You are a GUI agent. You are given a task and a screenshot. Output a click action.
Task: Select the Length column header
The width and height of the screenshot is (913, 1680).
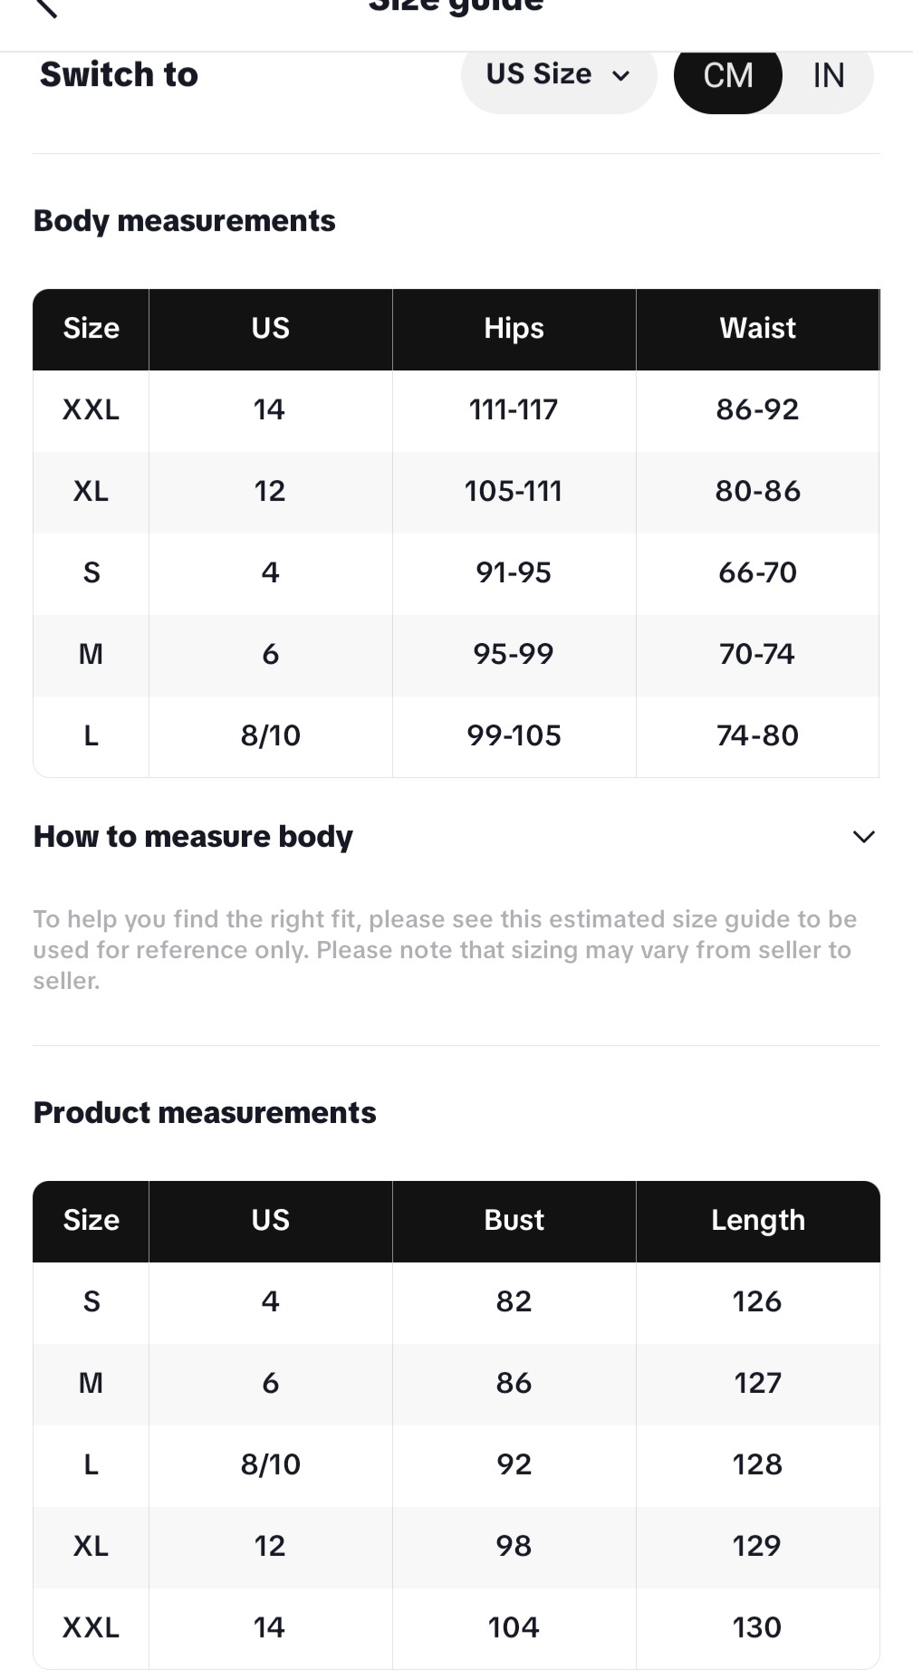click(x=757, y=1221)
